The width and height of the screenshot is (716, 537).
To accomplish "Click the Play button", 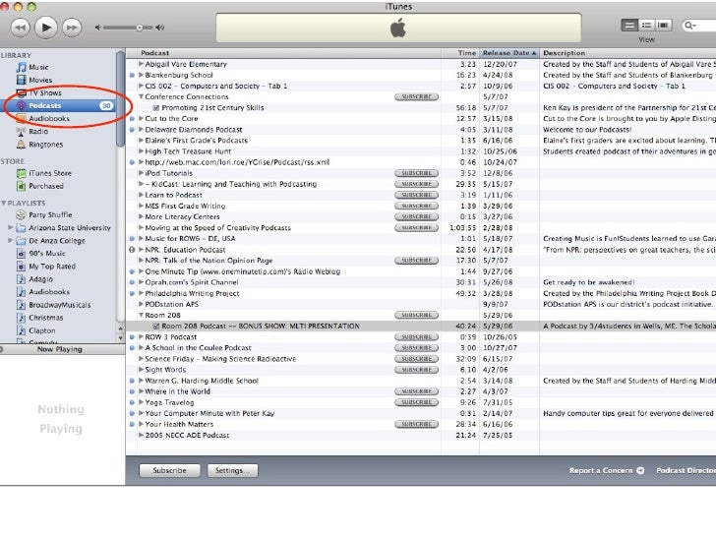I will pos(46,28).
